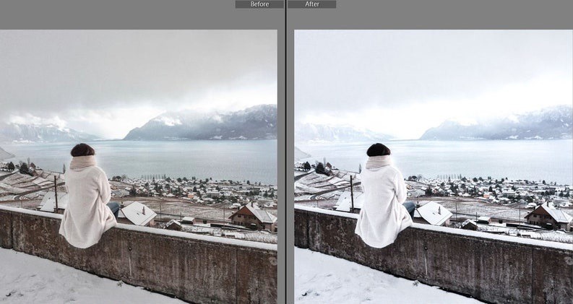Select the After preview image
The image size is (573, 304).
434,166
